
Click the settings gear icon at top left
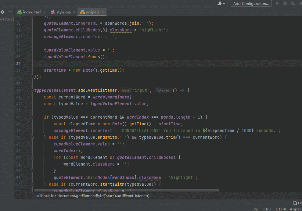click(3, 12)
